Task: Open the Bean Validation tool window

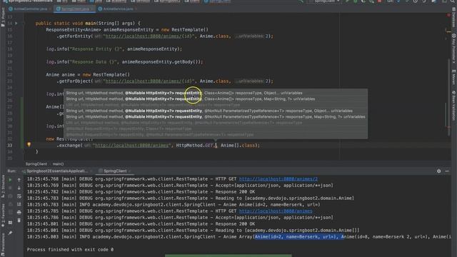Action: point(454,106)
